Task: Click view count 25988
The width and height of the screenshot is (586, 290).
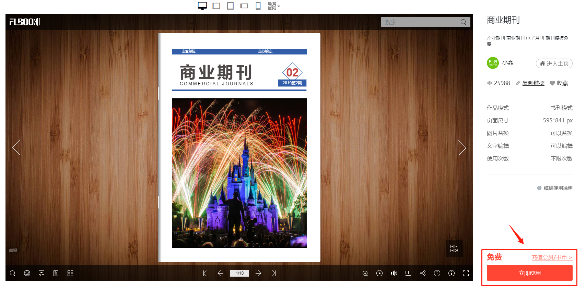Action: coord(502,83)
